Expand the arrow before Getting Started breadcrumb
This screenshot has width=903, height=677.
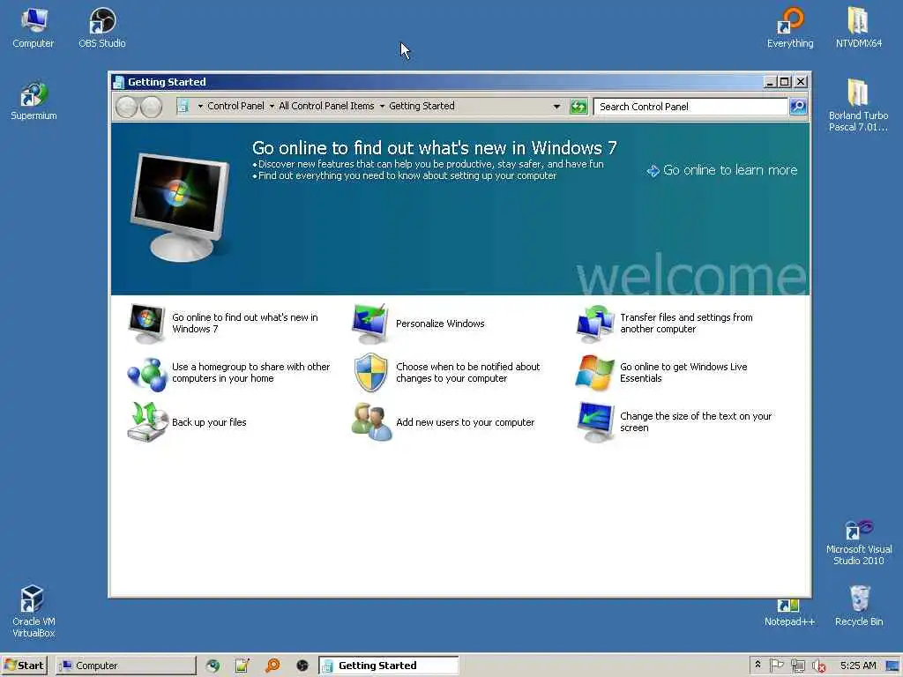pyautogui.click(x=382, y=106)
